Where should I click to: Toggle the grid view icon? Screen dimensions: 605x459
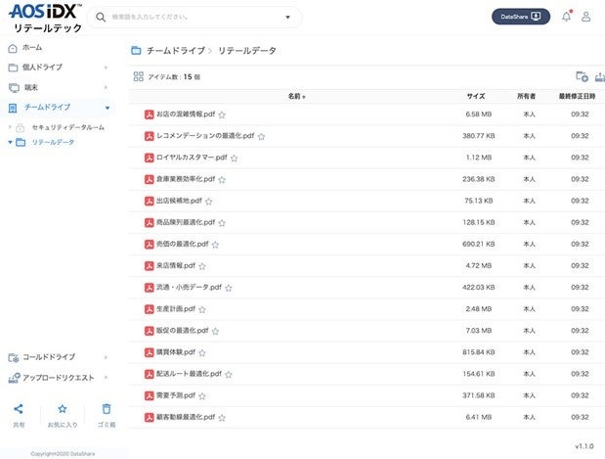coord(138,76)
